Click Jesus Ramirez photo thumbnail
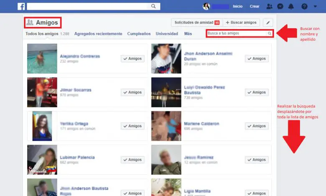 coord(166,160)
